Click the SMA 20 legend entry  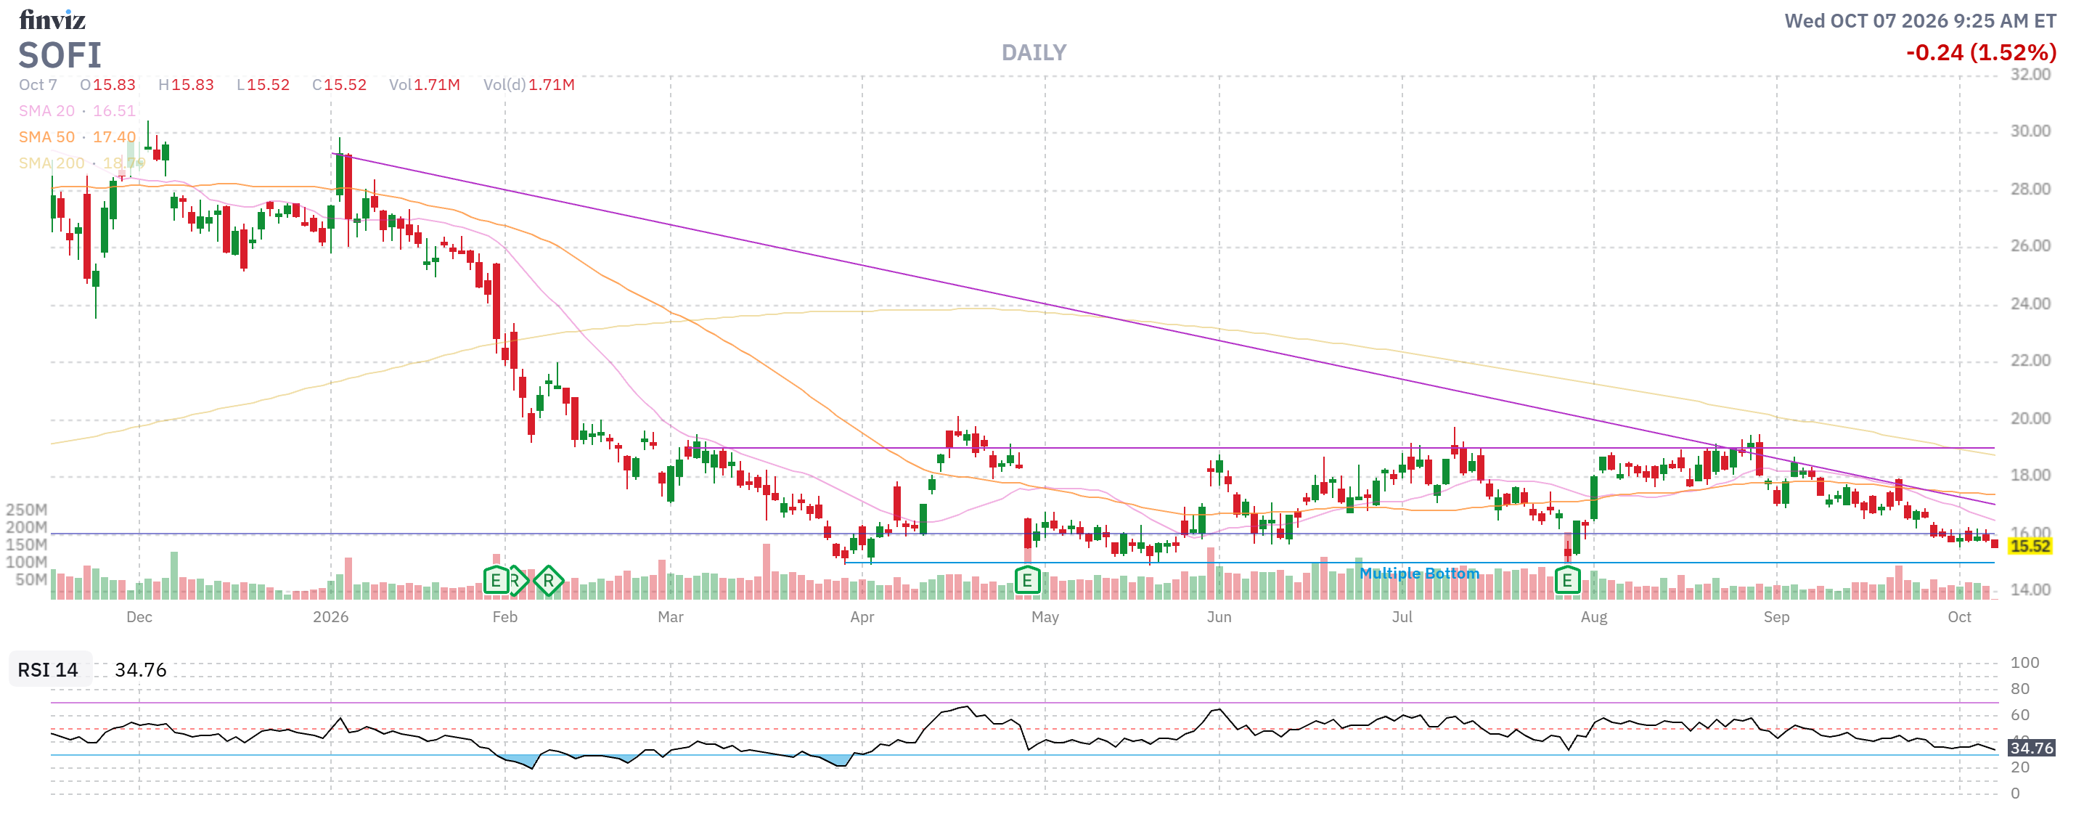pyautogui.click(x=78, y=111)
